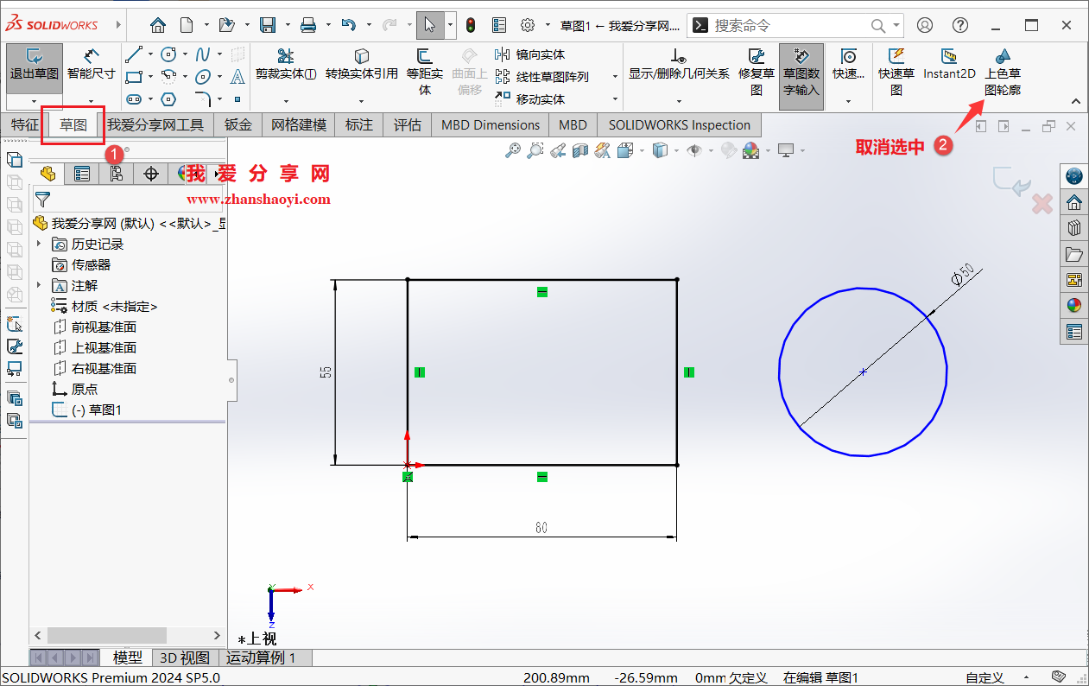
Task: Click the Rebuild traffic light icon
Action: 471,25
